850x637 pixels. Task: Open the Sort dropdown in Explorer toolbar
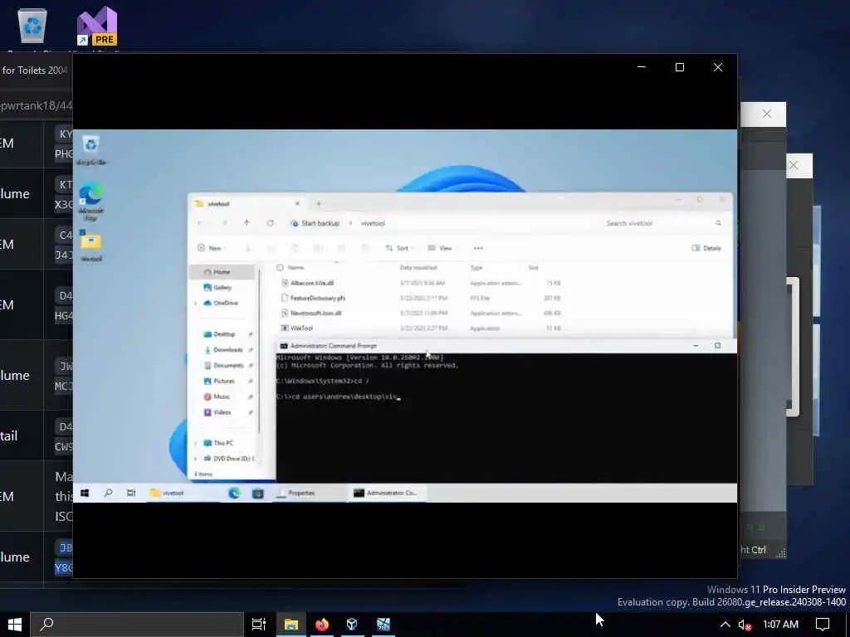click(400, 248)
